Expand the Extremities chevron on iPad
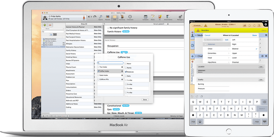Image resolution: width=274 pixels, height=137 pixels. (x=229, y=53)
